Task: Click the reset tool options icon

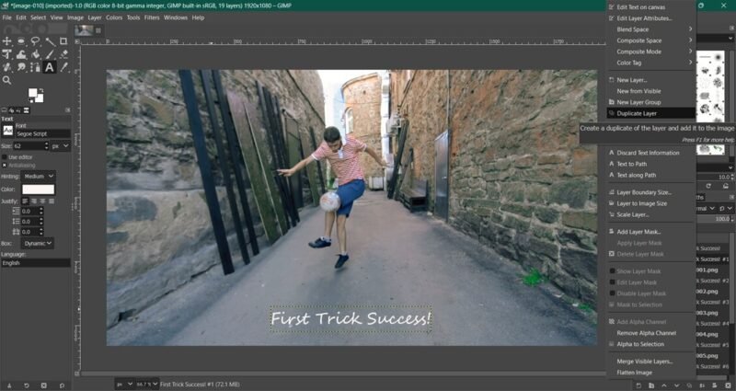Action: click(62, 385)
